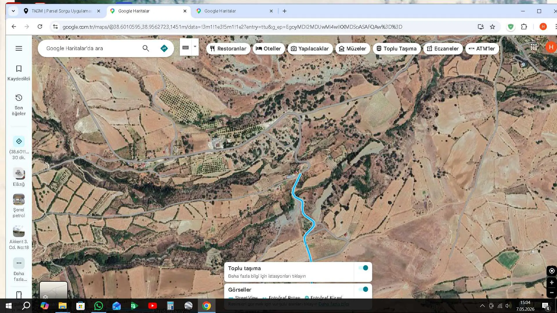Bookmark this page with the star icon

492,27
